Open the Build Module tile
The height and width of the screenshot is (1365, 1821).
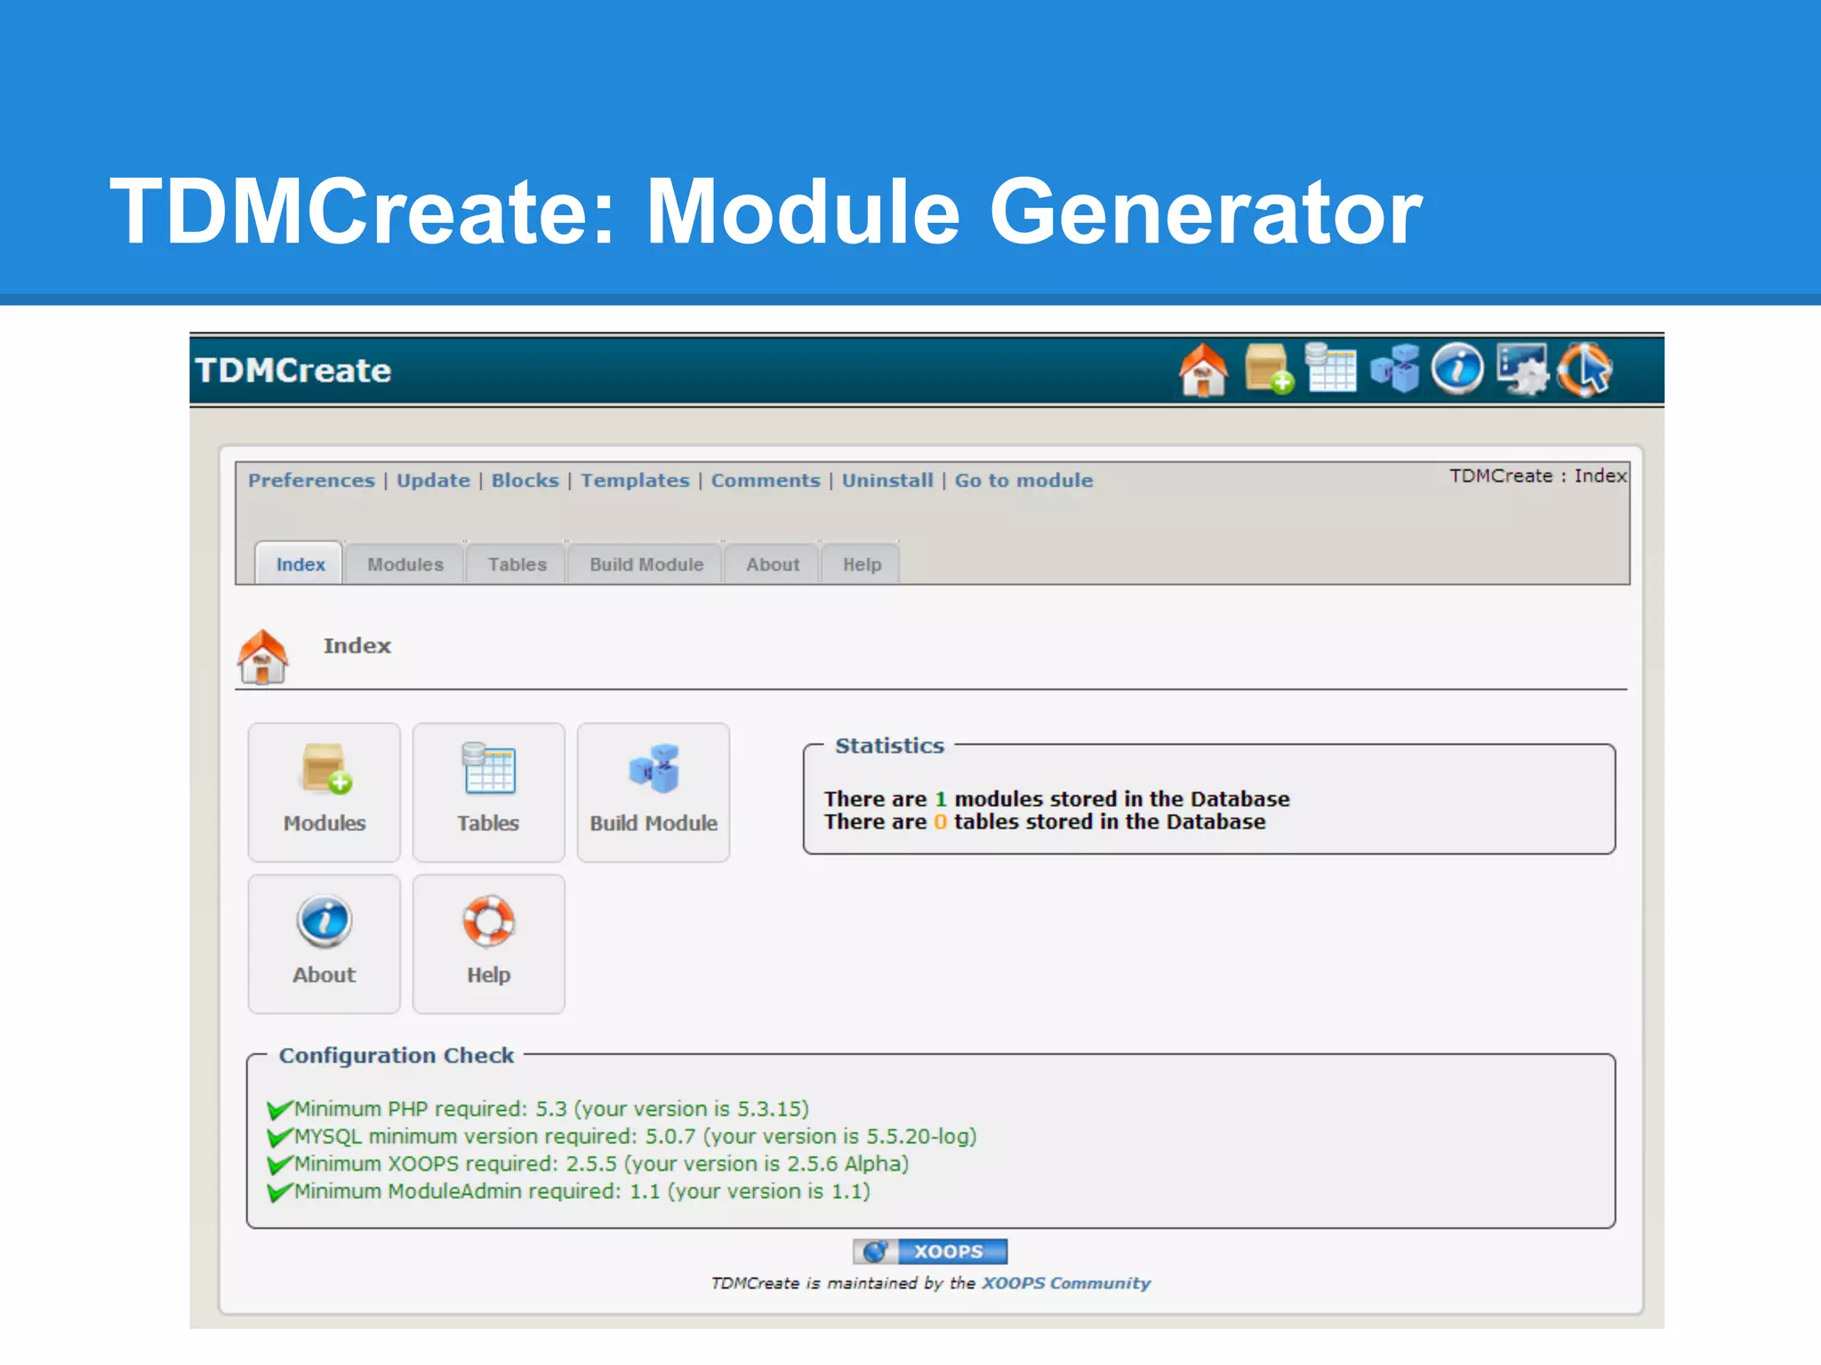654,792
